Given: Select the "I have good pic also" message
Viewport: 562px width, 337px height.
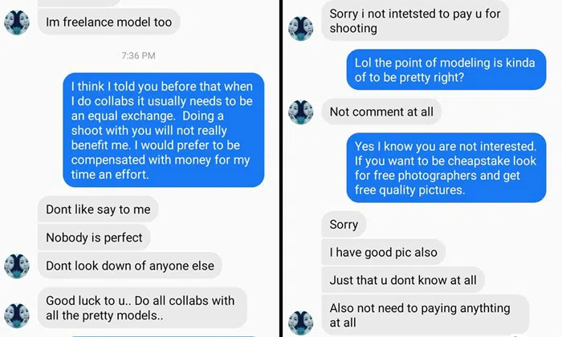Looking at the screenshot, I should coord(384,253).
